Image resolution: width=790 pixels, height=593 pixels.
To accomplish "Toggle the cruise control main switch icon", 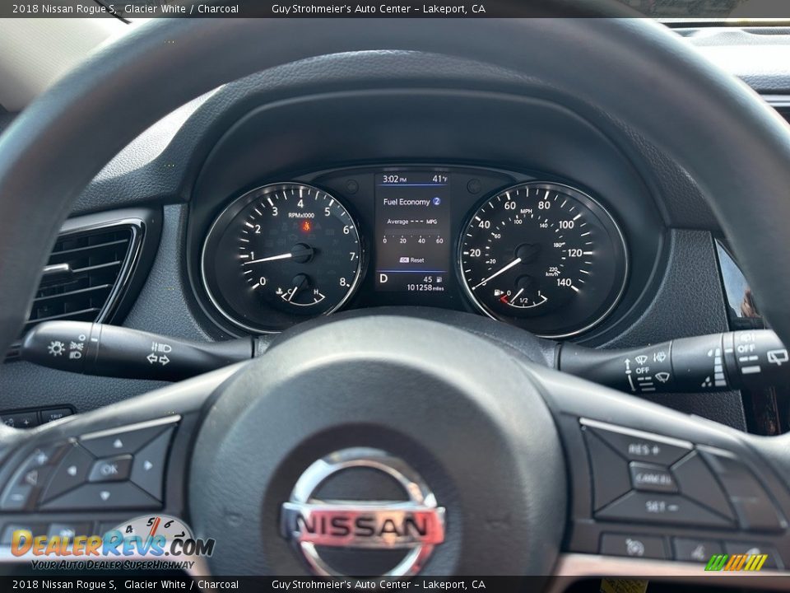I will point(634,547).
